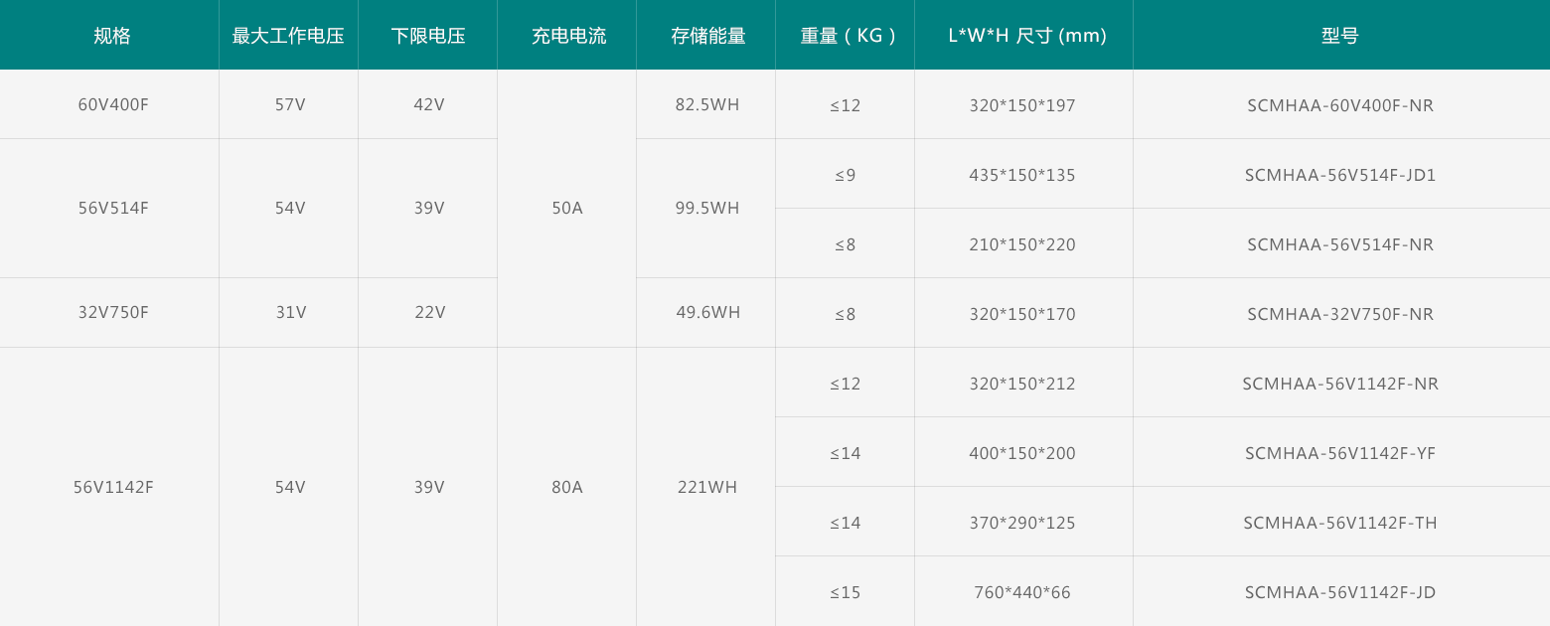Select the 型号 column header
Viewport: 1550px width, 626px height.
point(1339,36)
